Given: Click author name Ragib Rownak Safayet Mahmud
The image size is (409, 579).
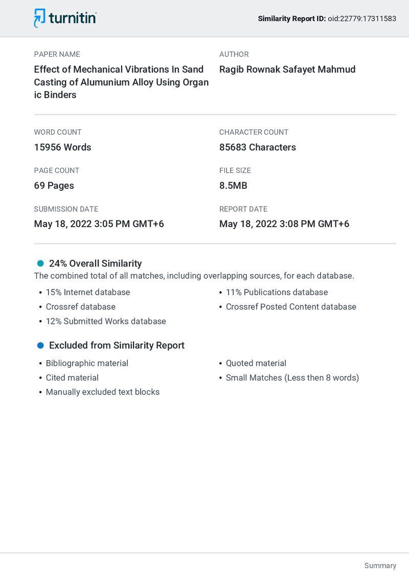Looking at the screenshot, I should (x=287, y=70).
